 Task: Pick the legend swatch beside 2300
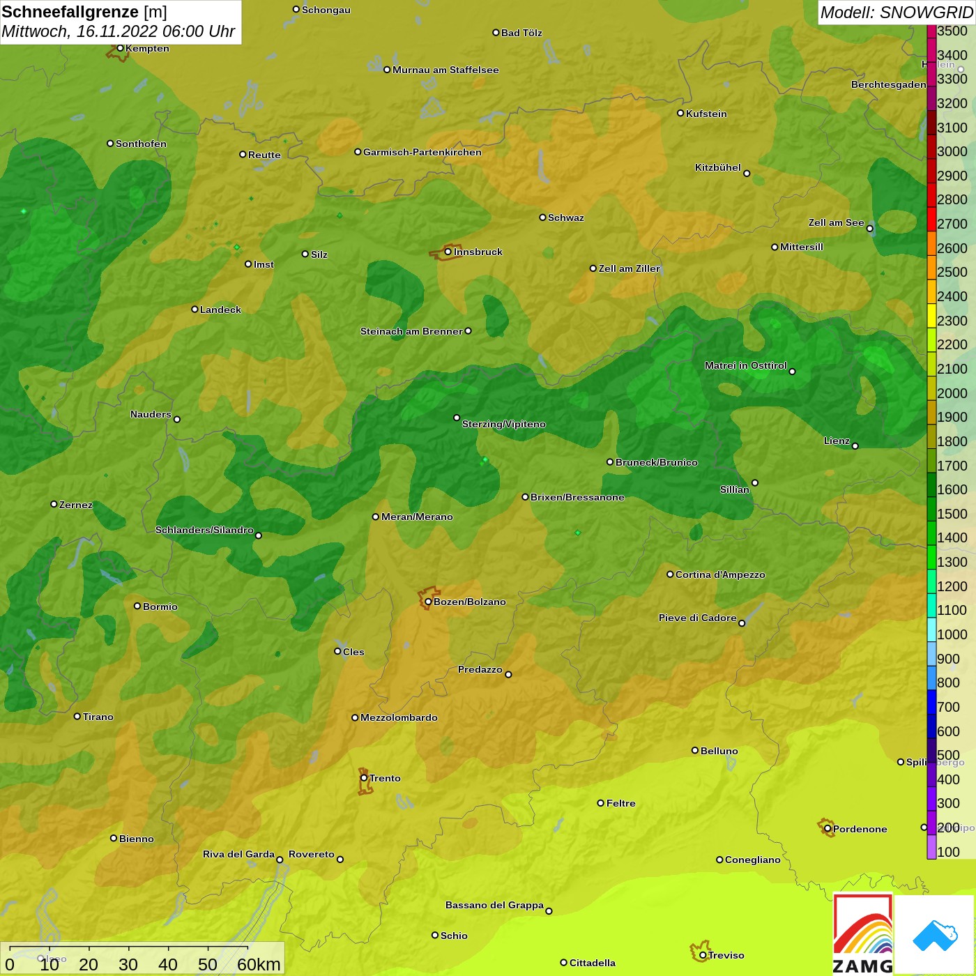(931, 316)
